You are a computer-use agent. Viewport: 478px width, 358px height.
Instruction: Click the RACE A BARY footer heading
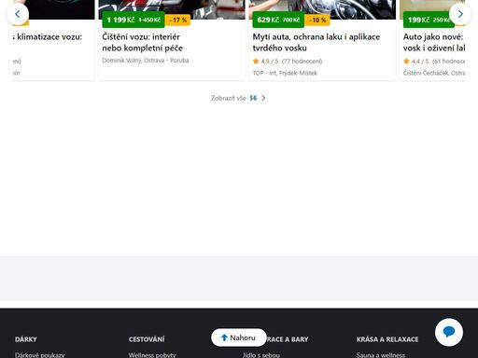pyautogui.click(x=288, y=339)
